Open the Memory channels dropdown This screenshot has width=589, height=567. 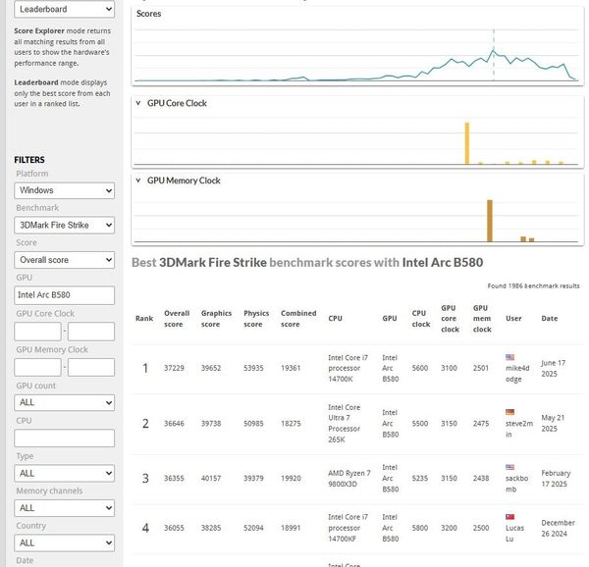pos(64,508)
